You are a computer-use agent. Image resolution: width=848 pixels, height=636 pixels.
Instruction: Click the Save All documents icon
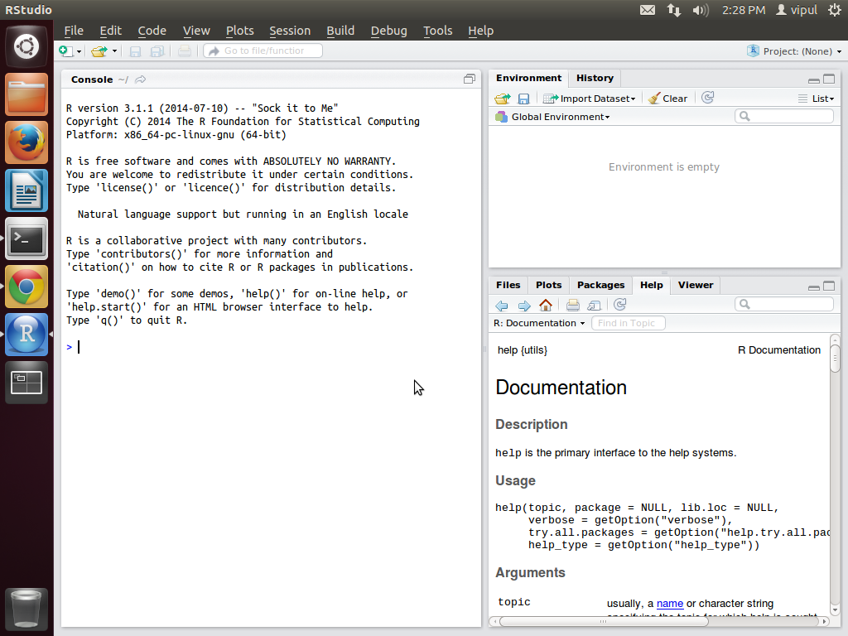click(x=157, y=51)
